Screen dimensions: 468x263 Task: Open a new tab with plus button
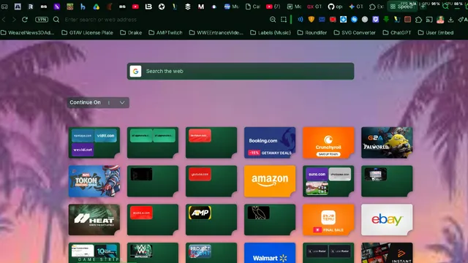[x=423, y=7]
